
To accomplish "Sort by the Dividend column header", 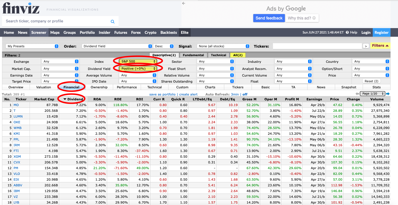I will pos(73,99).
